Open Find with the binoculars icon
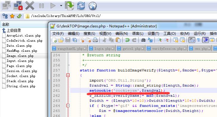217x117 pixels. point(143,40)
